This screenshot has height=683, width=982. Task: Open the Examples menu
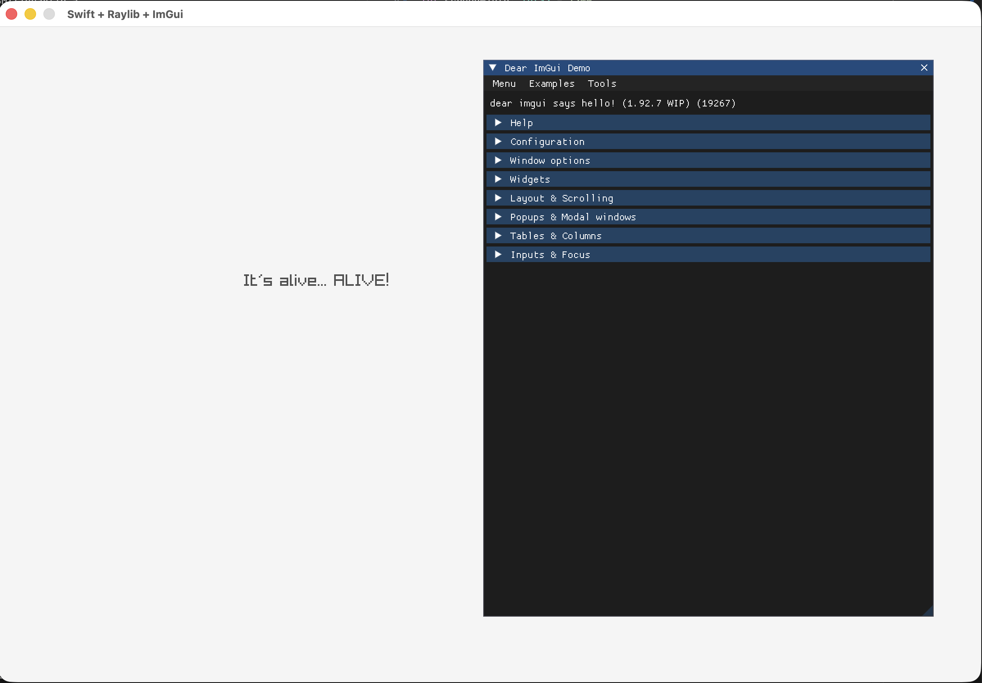(x=551, y=84)
